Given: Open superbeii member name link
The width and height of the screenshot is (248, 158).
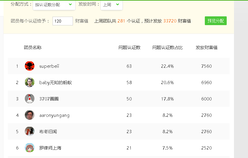Looking at the screenshot, I should point(49,66).
